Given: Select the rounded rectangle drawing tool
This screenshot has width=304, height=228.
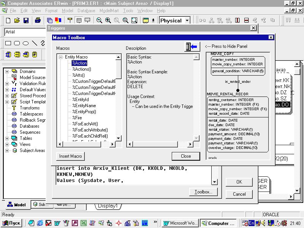Looking at the screenshot, I should click(17, 43).
